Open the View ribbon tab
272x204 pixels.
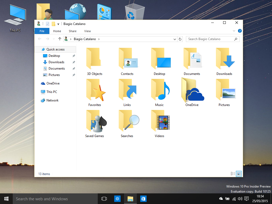click(x=87, y=31)
